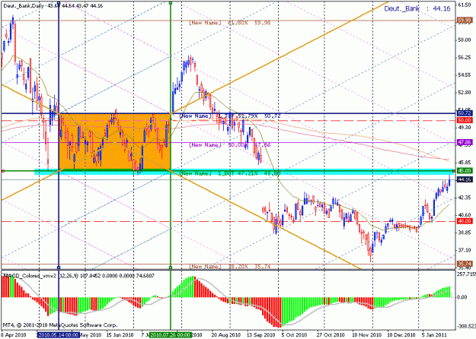Screen dimensions: 476x339
Task: Select the orange filled rectangle object
Action: [114, 141]
